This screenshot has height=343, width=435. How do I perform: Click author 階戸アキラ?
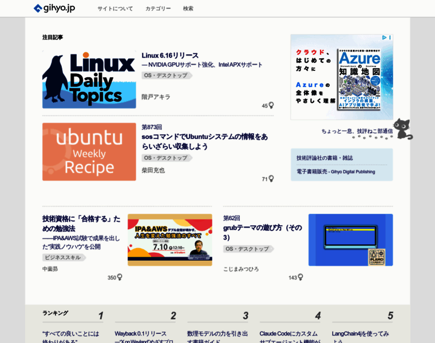pos(156,97)
